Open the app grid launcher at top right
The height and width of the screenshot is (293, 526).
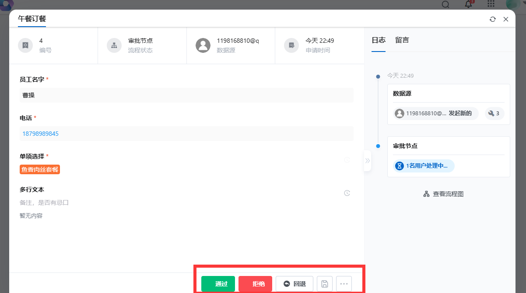click(x=491, y=4)
